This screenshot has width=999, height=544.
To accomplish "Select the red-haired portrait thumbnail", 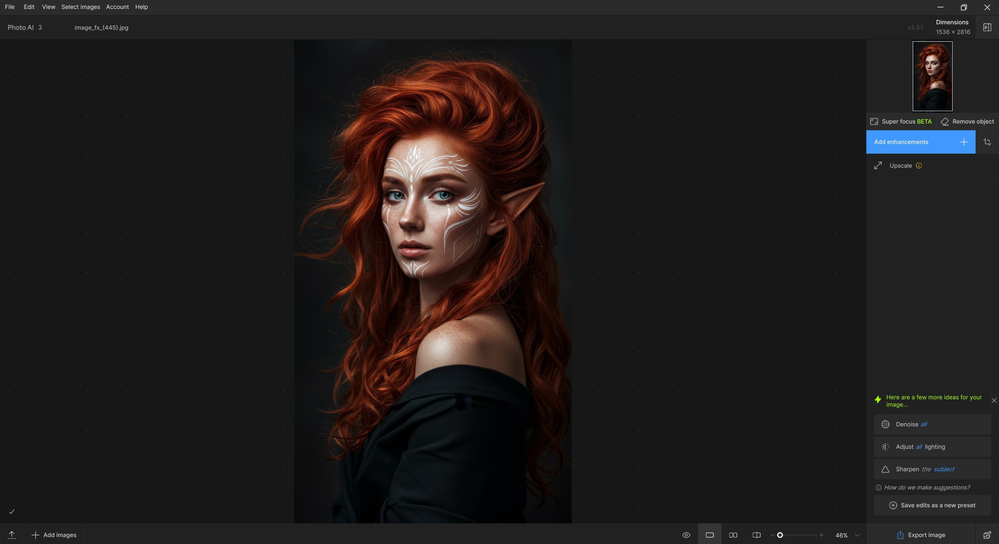I will [x=932, y=76].
